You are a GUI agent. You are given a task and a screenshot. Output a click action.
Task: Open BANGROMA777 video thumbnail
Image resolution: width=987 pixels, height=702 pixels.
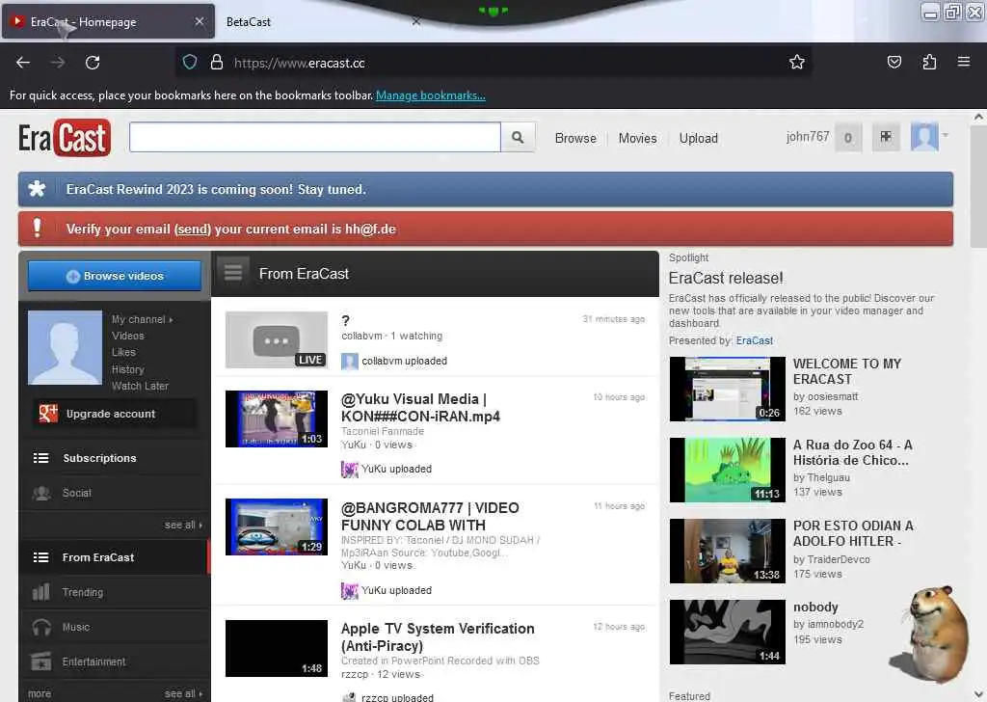277,526
